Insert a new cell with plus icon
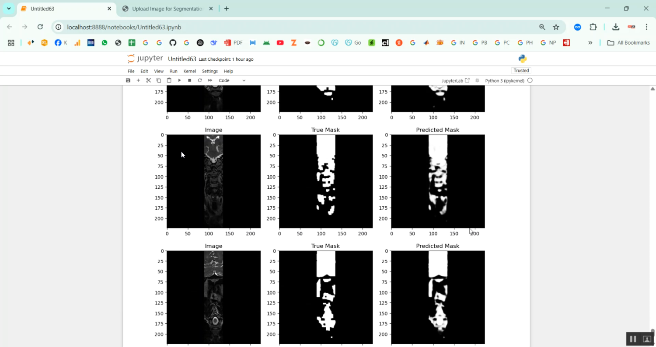The width and height of the screenshot is (656, 347). 138,80
